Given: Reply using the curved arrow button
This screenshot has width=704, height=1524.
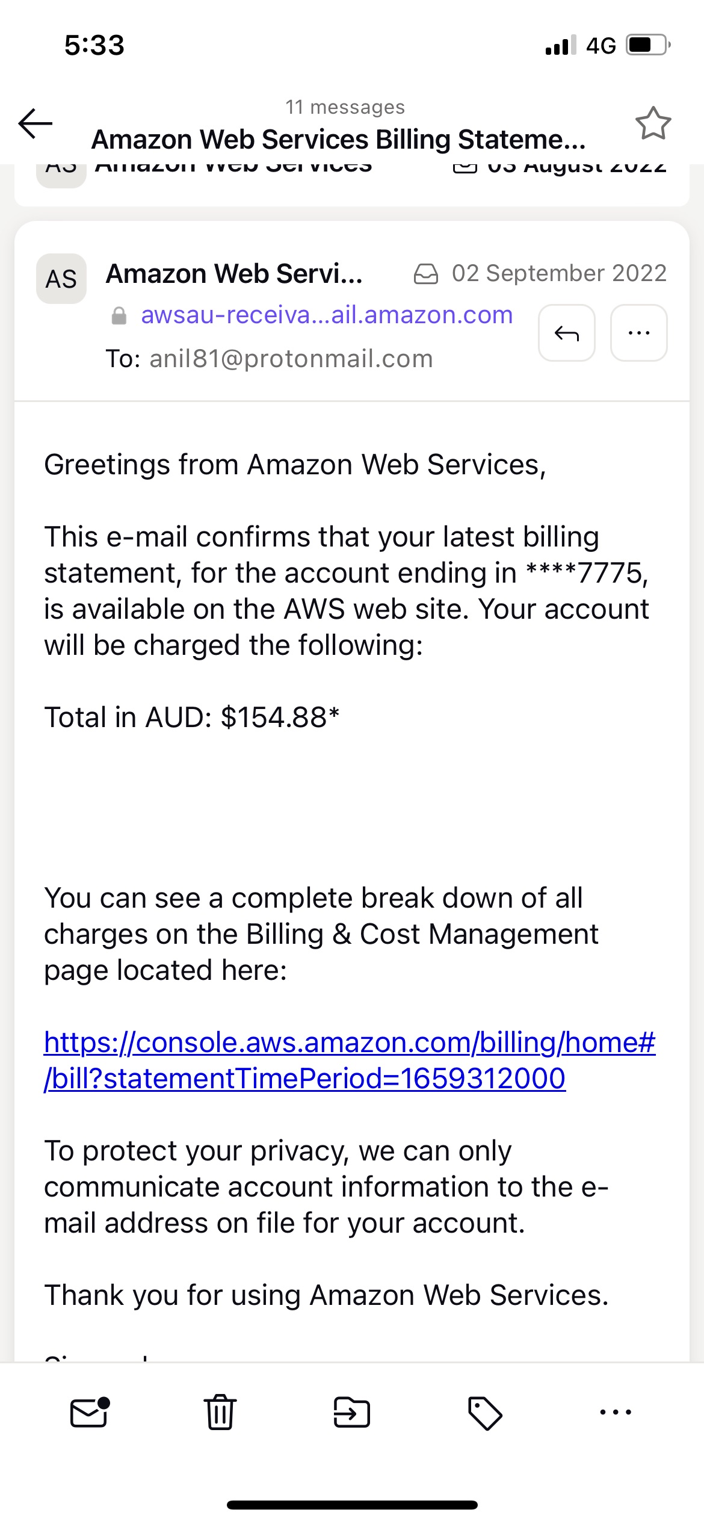Looking at the screenshot, I should [566, 333].
